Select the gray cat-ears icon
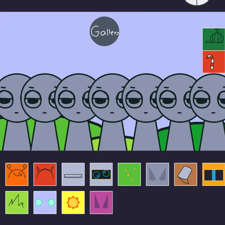Viewport: 225px width, 225px height. pyautogui.click(x=157, y=174)
